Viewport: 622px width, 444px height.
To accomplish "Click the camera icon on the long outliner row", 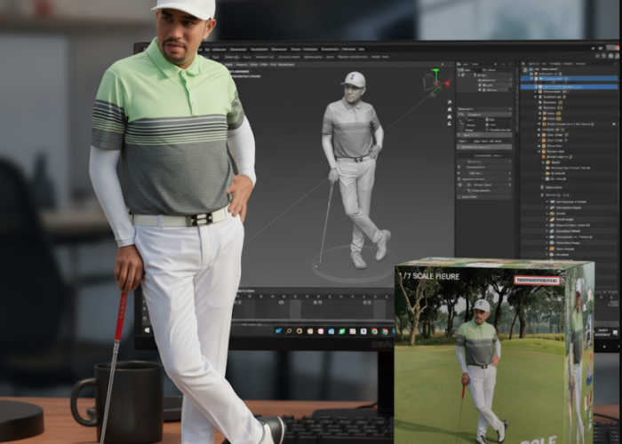I will [614, 124].
